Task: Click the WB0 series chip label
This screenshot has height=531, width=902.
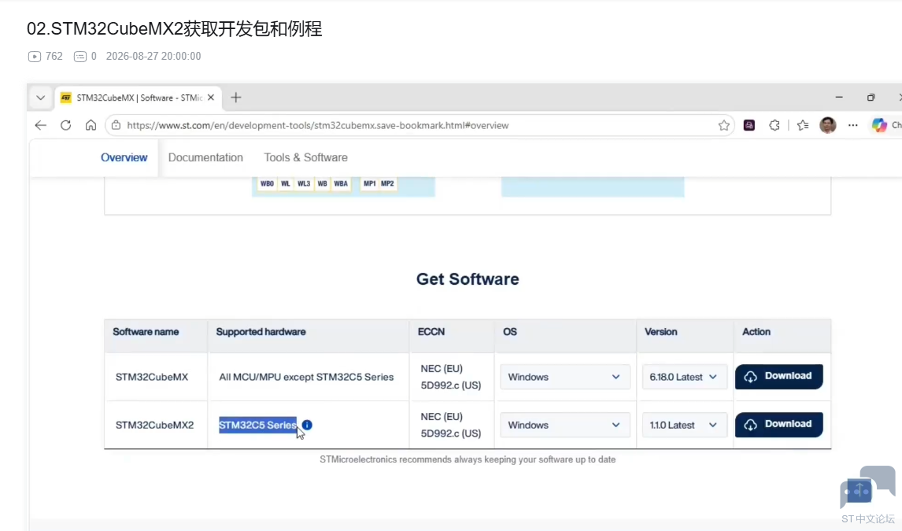Action: 267,183
